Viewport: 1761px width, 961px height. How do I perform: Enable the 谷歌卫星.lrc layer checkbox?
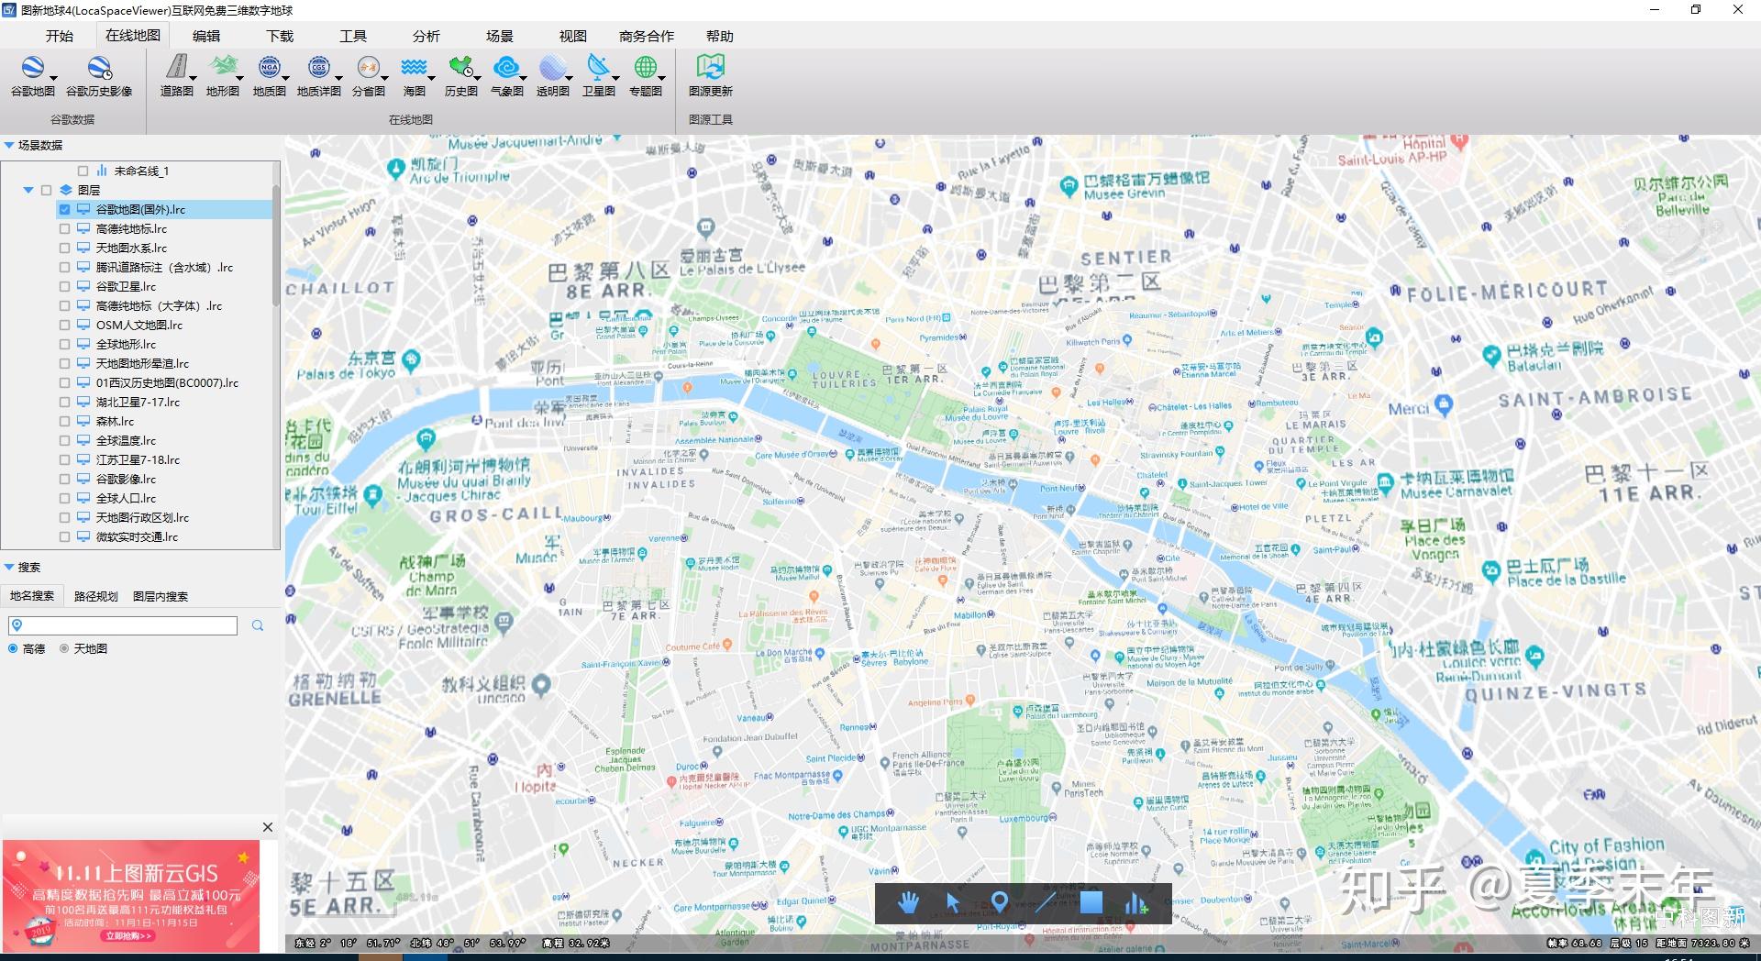[64, 286]
